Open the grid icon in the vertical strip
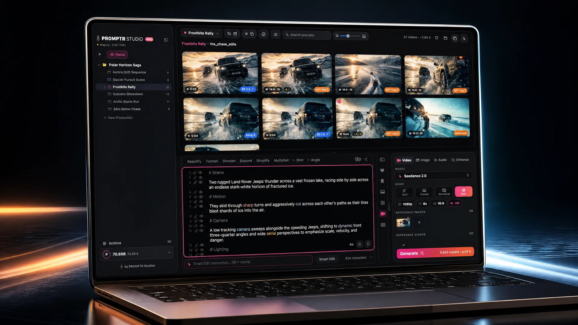The height and width of the screenshot is (325, 578). [x=383, y=203]
